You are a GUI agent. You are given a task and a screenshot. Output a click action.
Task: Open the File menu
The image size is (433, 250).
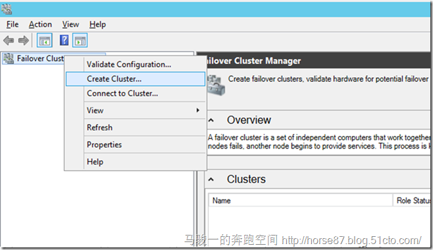[x=13, y=24]
